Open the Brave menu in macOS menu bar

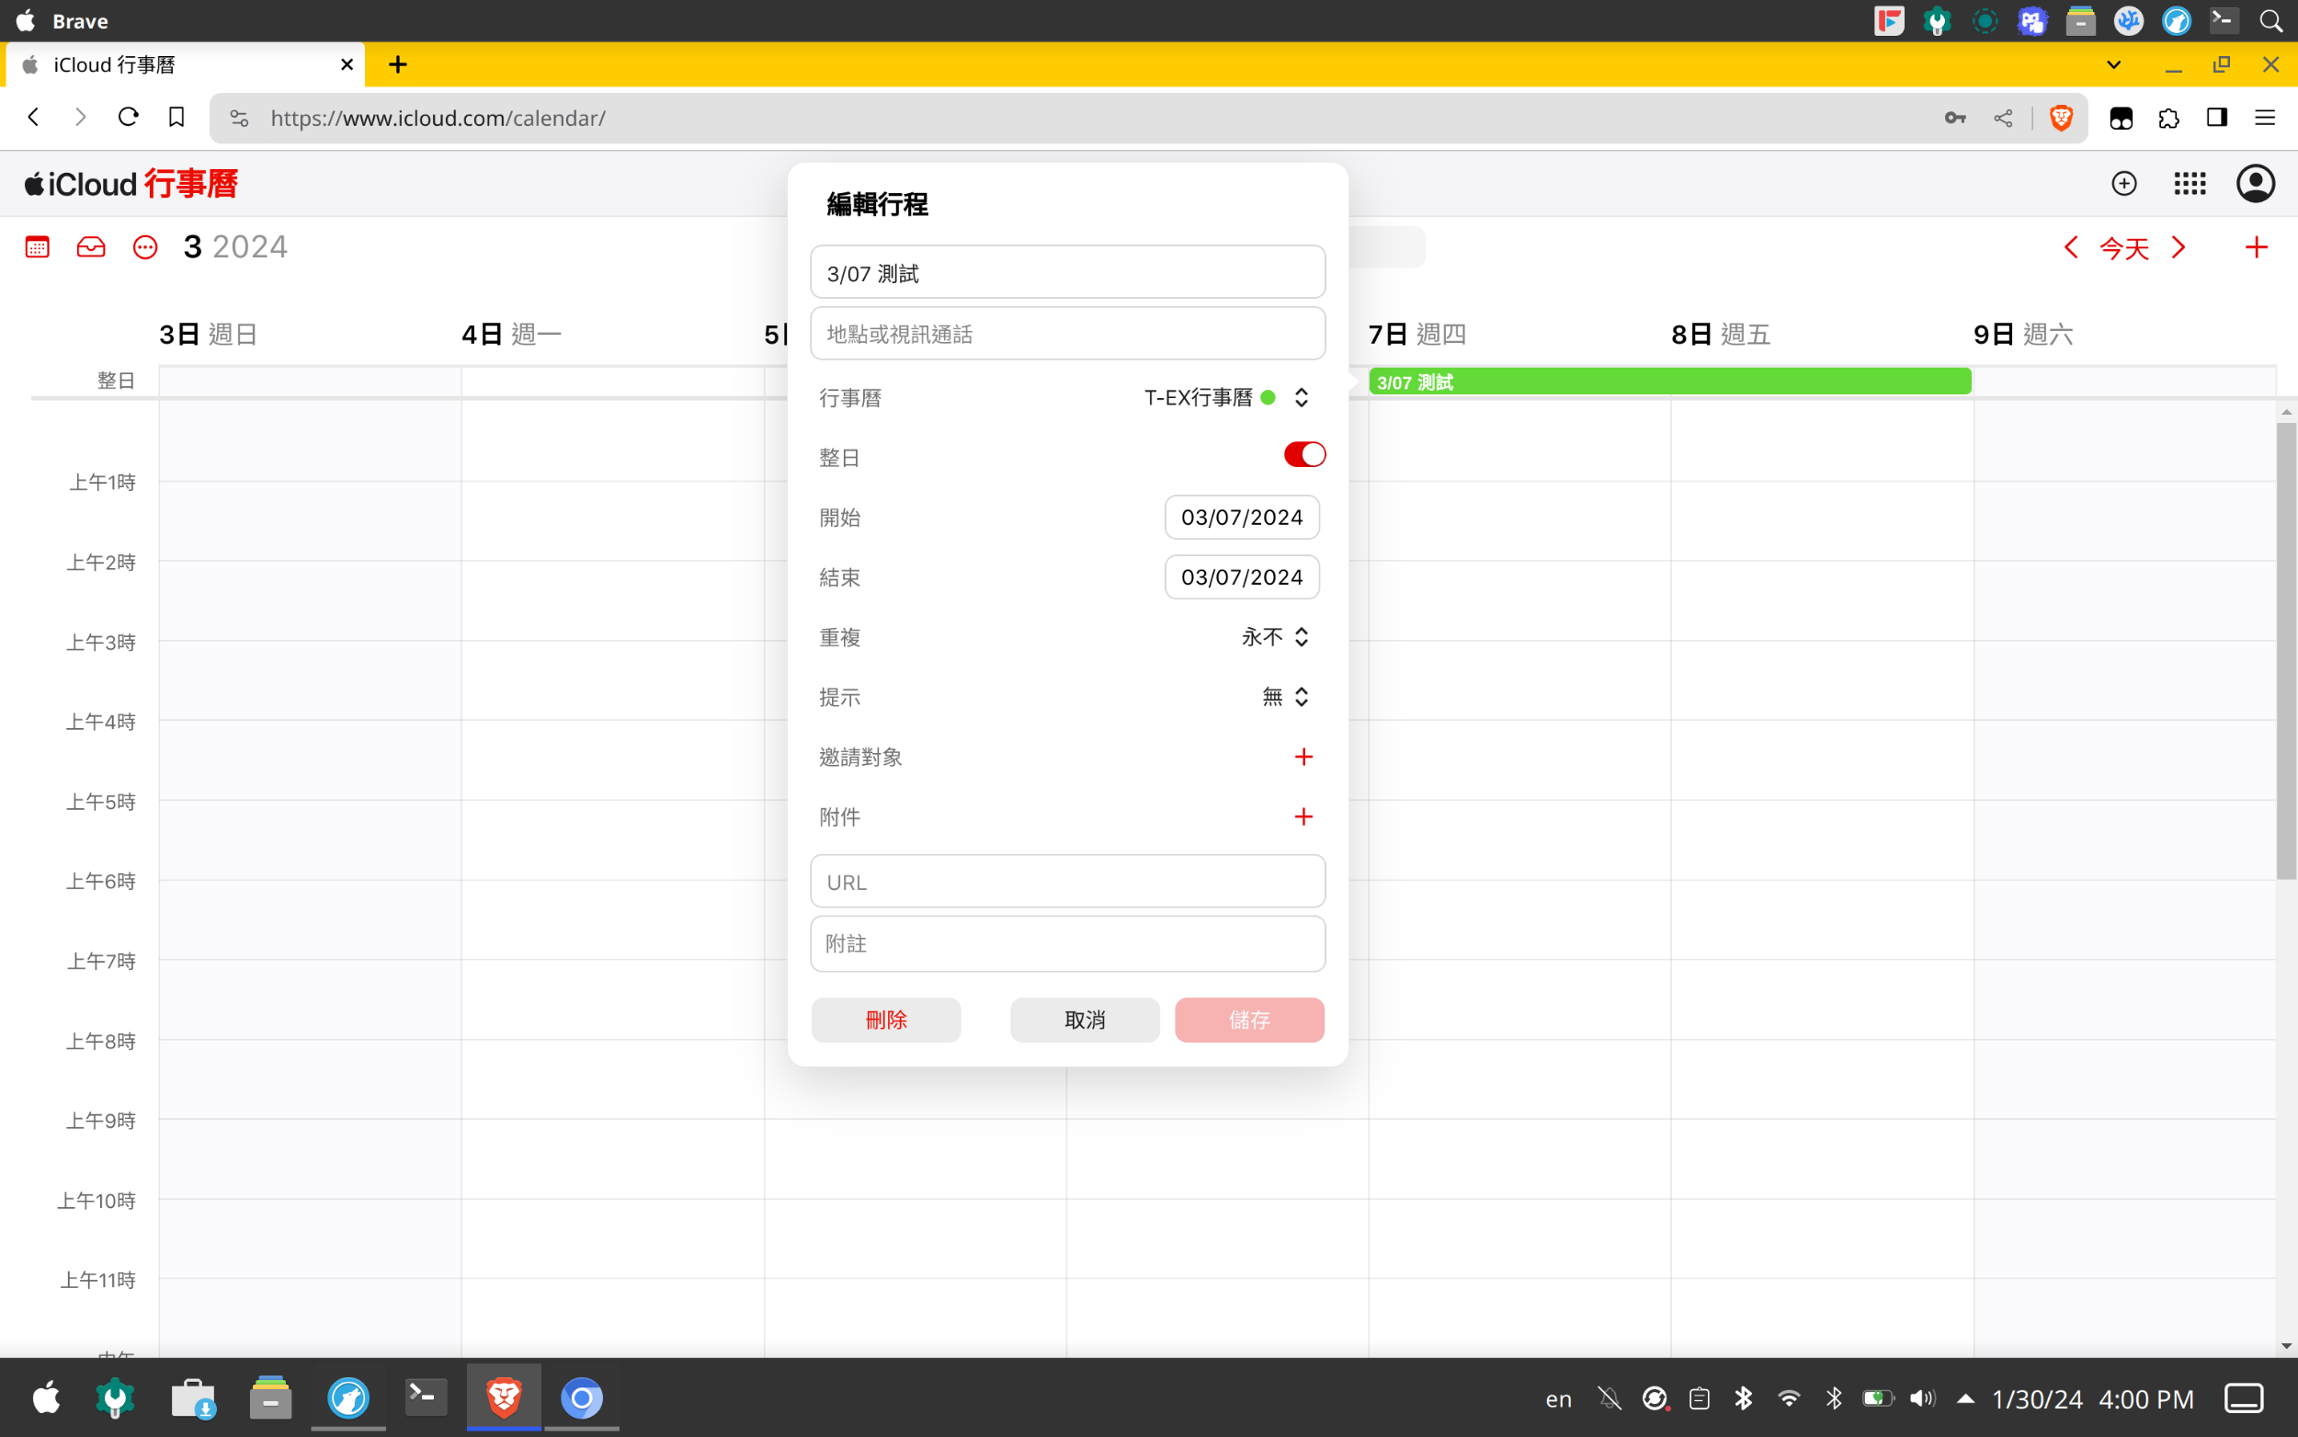[x=82, y=20]
